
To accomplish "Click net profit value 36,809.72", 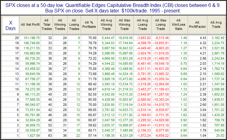I will point(33,125).
